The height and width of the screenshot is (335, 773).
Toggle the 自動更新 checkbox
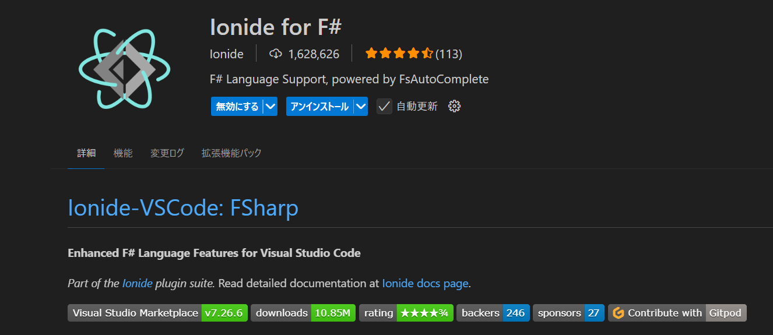click(384, 106)
